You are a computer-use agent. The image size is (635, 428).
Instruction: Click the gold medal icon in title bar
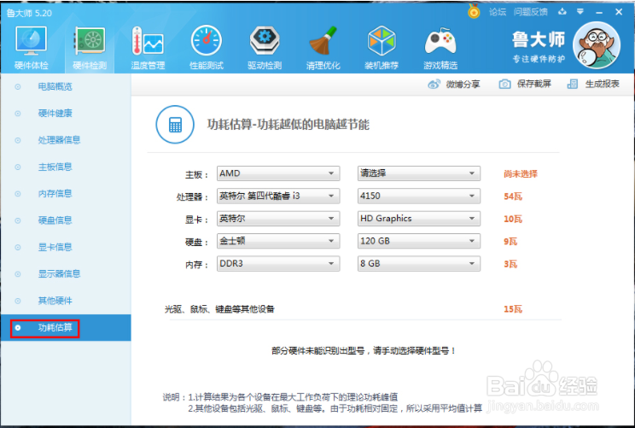click(x=474, y=11)
